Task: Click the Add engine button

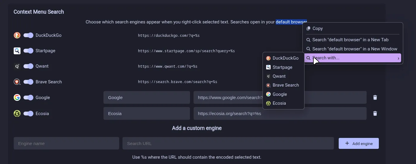Action: (x=359, y=144)
